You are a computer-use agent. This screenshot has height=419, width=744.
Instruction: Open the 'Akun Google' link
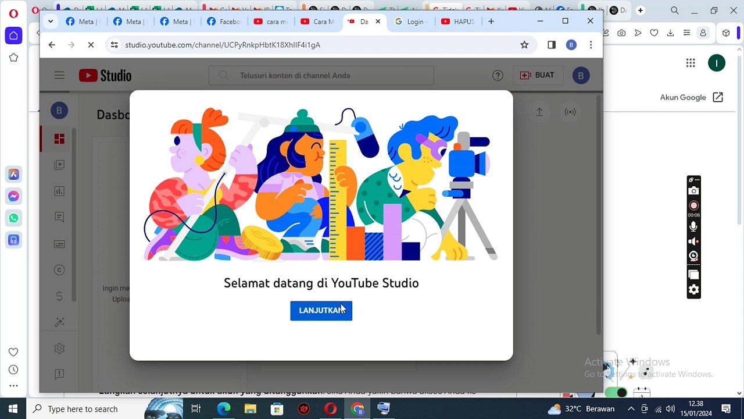coord(691,97)
